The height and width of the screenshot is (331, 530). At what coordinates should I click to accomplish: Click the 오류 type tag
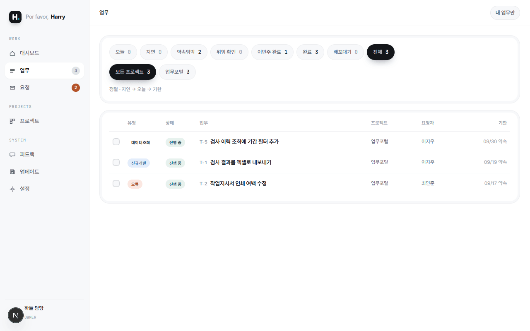coord(135,184)
